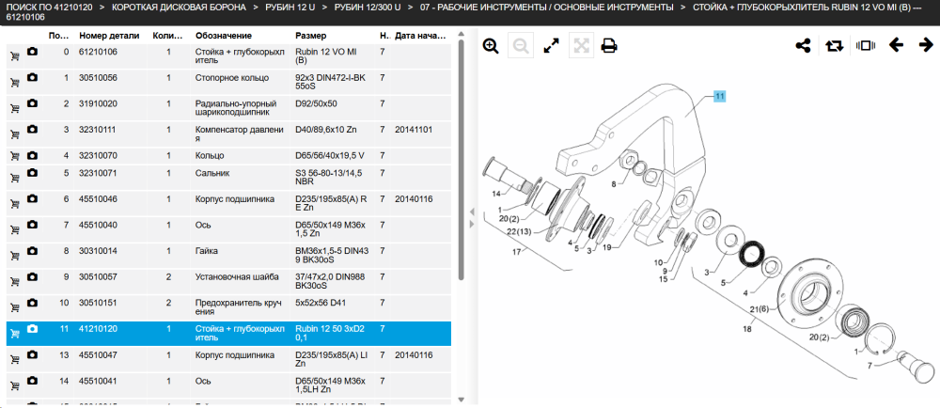Print the diagram with printer icon
Image resolution: width=940 pixels, height=408 pixels.
click(609, 46)
